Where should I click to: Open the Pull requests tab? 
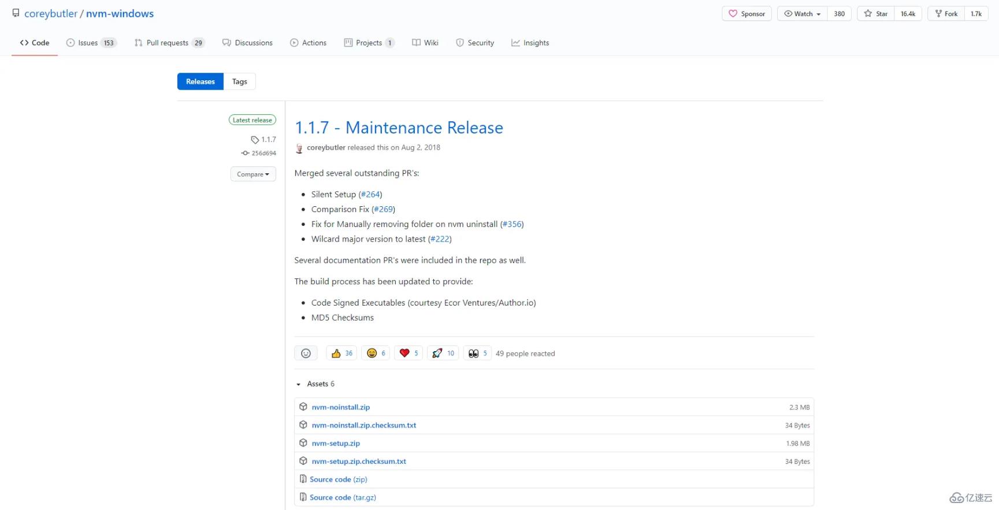point(169,43)
